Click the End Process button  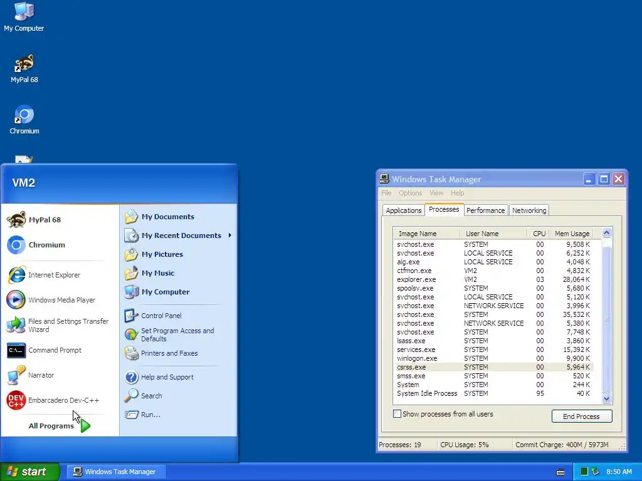pyautogui.click(x=581, y=416)
